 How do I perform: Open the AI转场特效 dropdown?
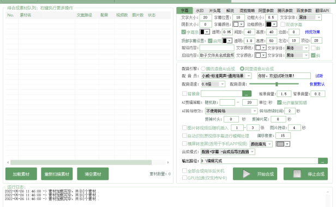pyautogui.click(x=231, y=111)
